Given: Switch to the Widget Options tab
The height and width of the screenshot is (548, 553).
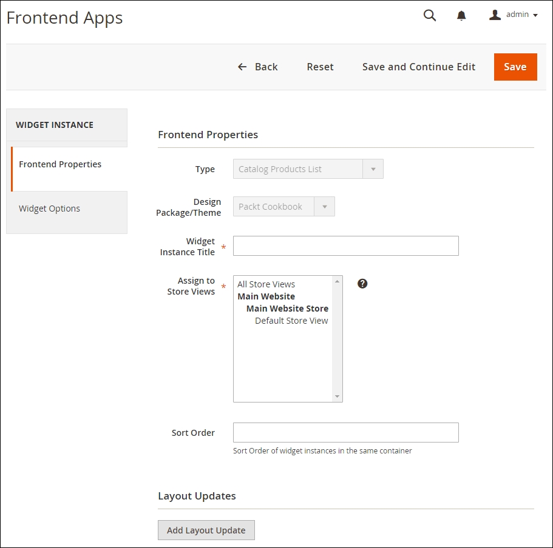Looking at the screenshot, I should 49,208.
